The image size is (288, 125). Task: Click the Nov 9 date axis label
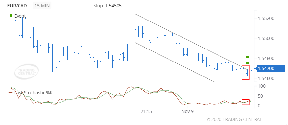[188, 111]
